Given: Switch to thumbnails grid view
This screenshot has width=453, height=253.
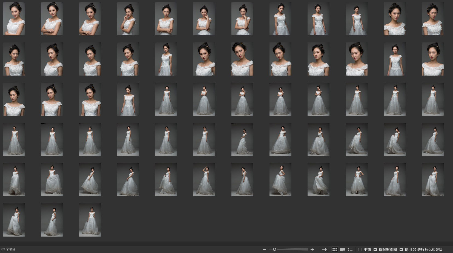Looking at the screenshot, I should pos(335,249).
